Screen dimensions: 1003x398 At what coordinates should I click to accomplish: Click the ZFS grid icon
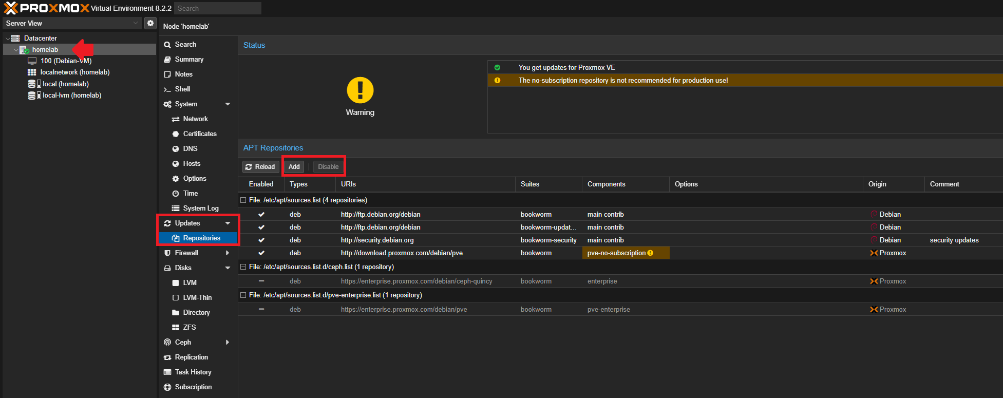pyautogui.click(x=176, y=328)
